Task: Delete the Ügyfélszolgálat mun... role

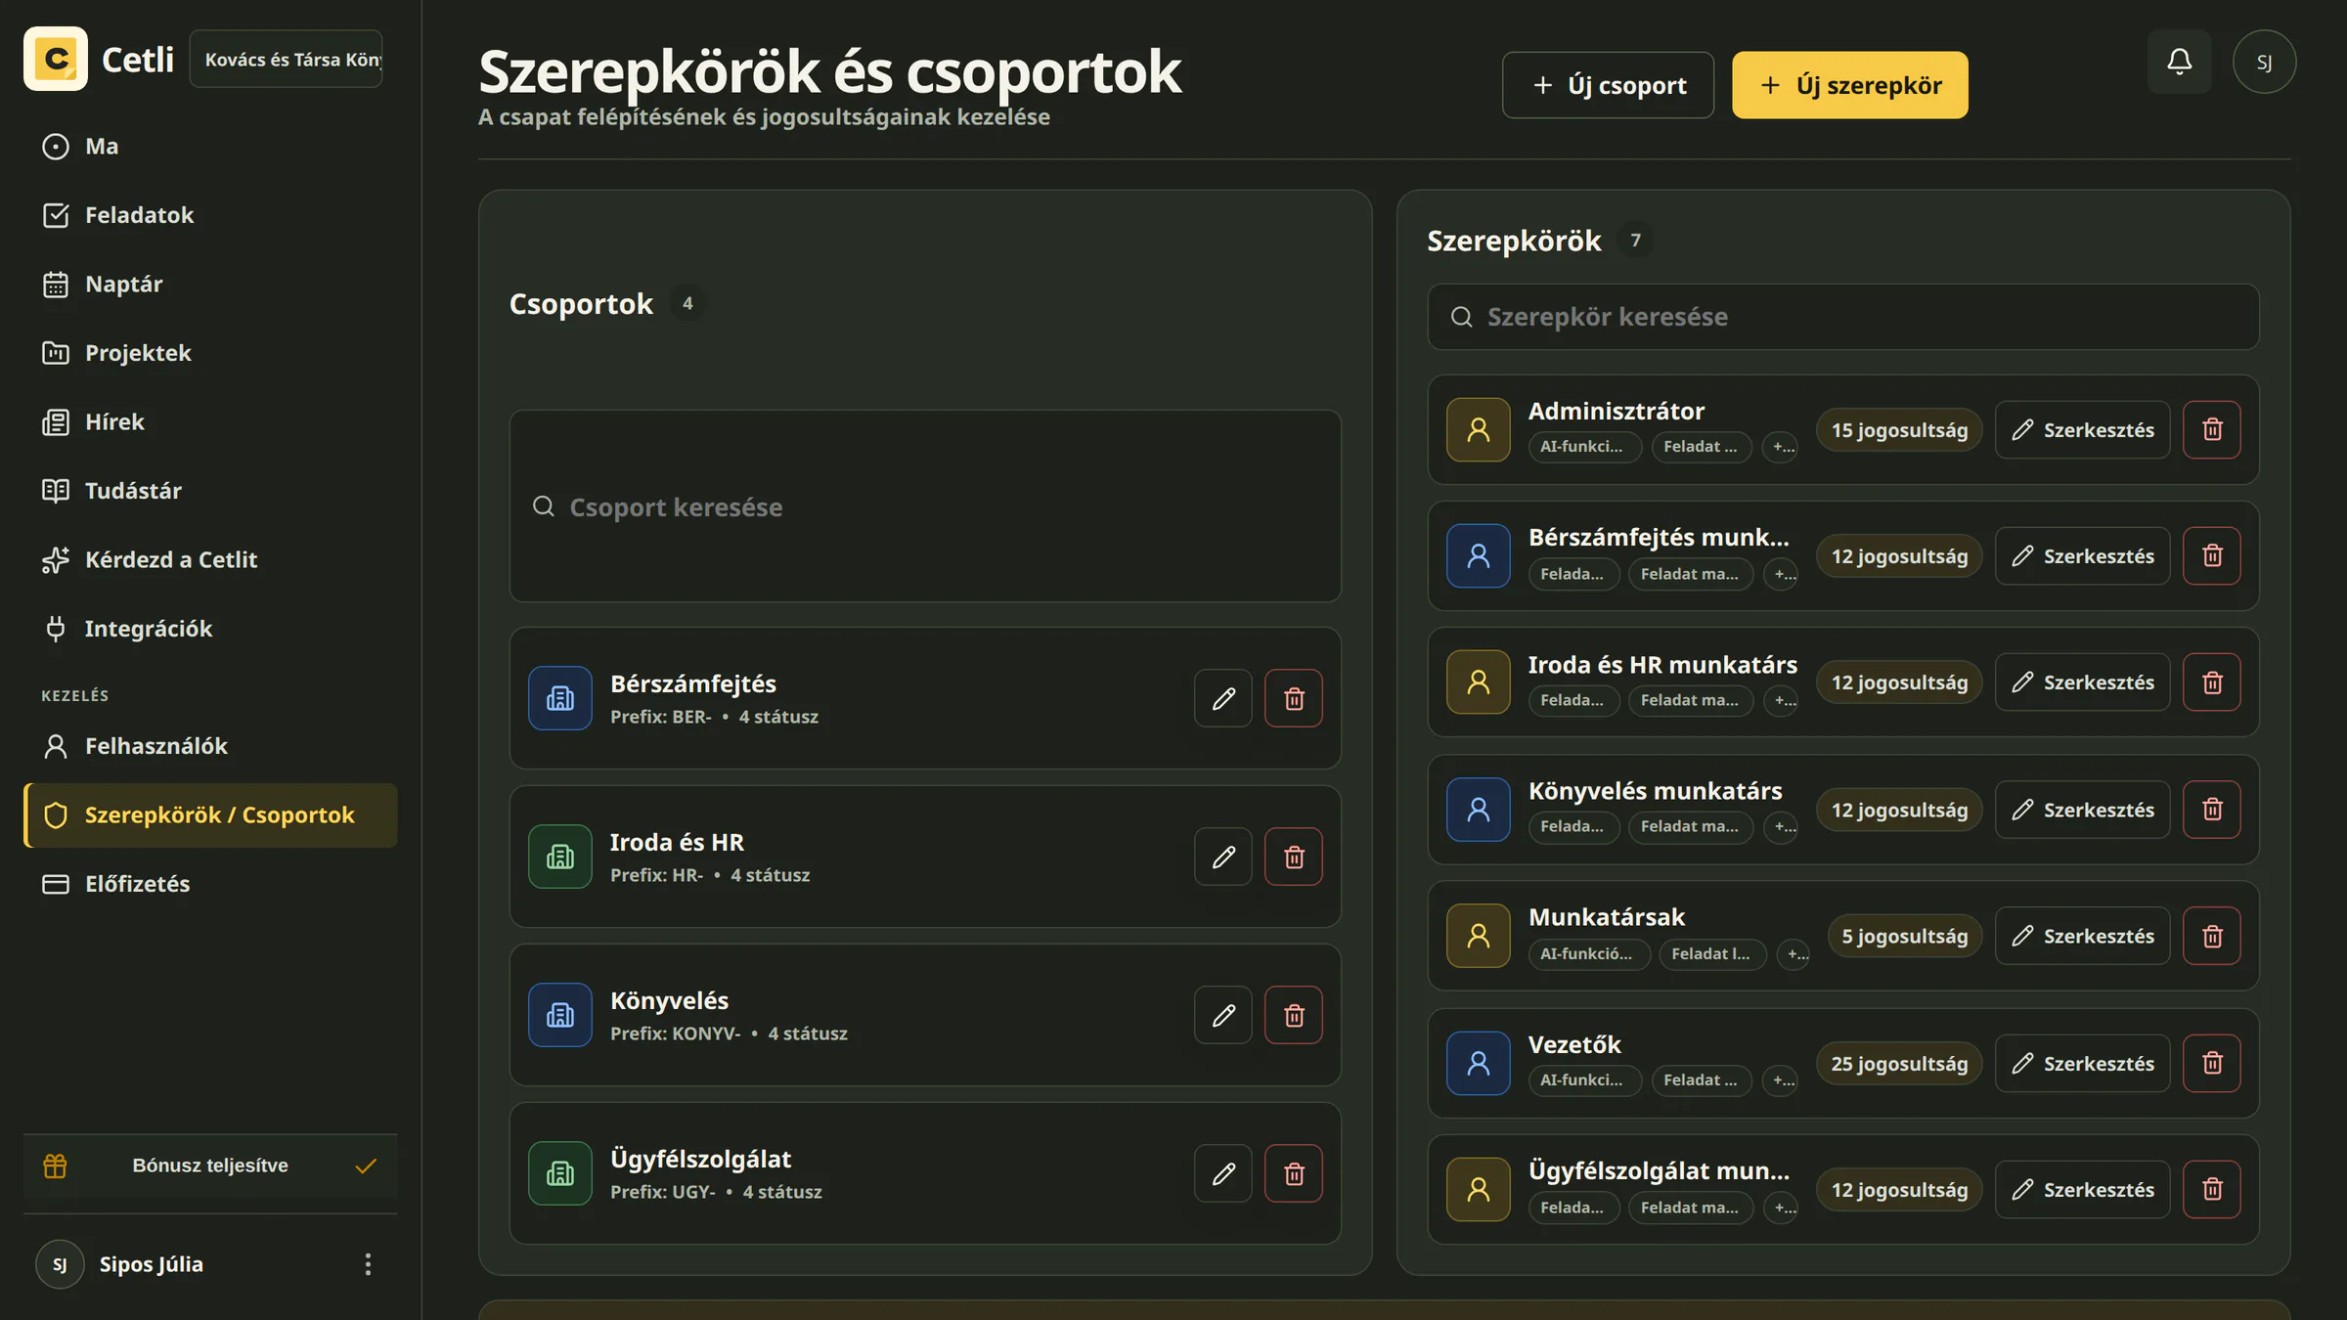Action: click(x=2212, y=1189)
